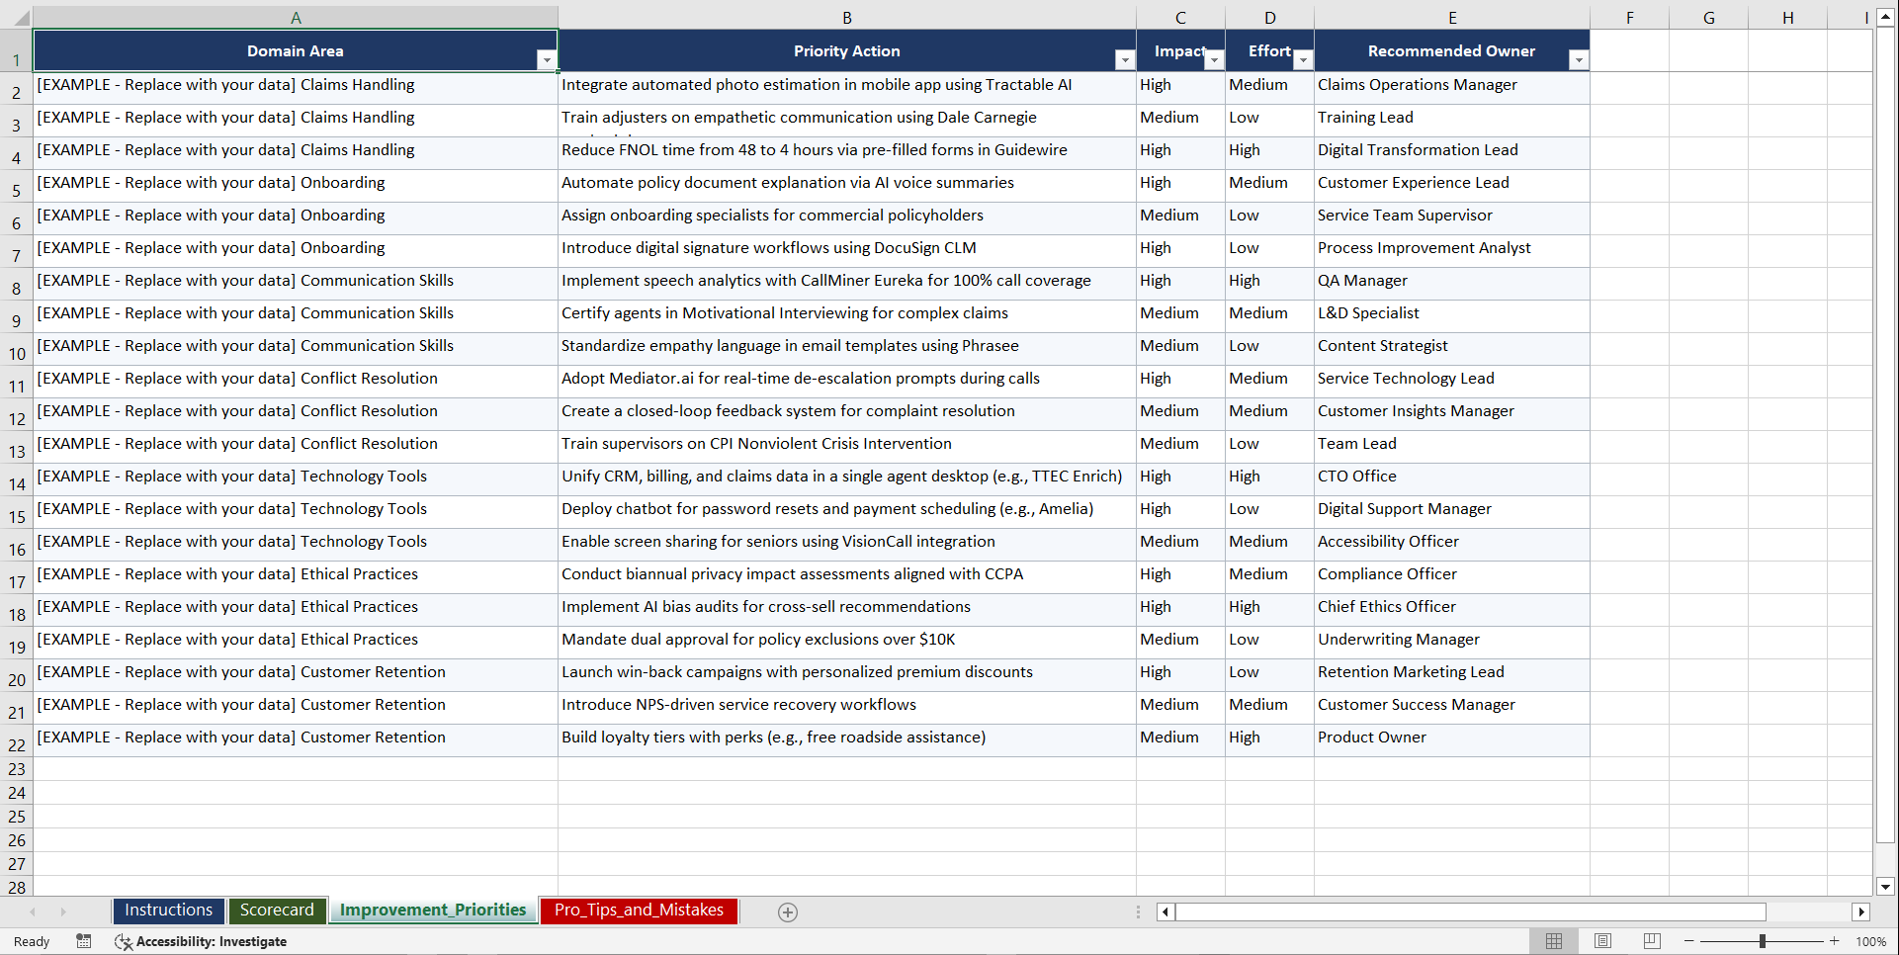Record a macro from the status bar
The height and width of the screenshot is (955, 1899).
84,941
